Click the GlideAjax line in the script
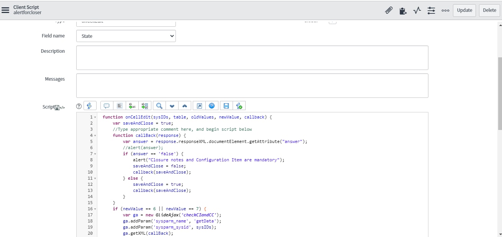The height and width of the screenshot is (237, 502). coord(172,215)
